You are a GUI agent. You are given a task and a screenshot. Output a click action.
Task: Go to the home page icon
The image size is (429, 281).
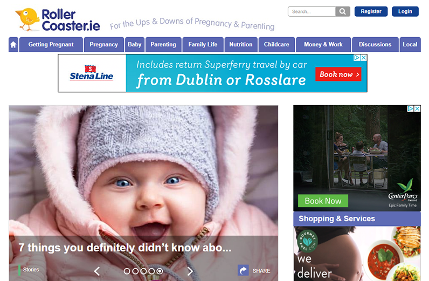pos(13,44)
